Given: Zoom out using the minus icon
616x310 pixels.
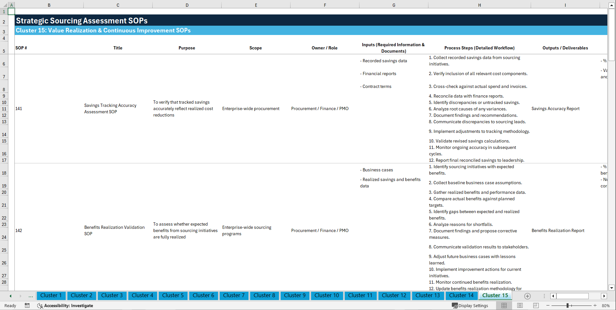Looking at the screenshot, I should pyautogui.click(x=548, y=306).
